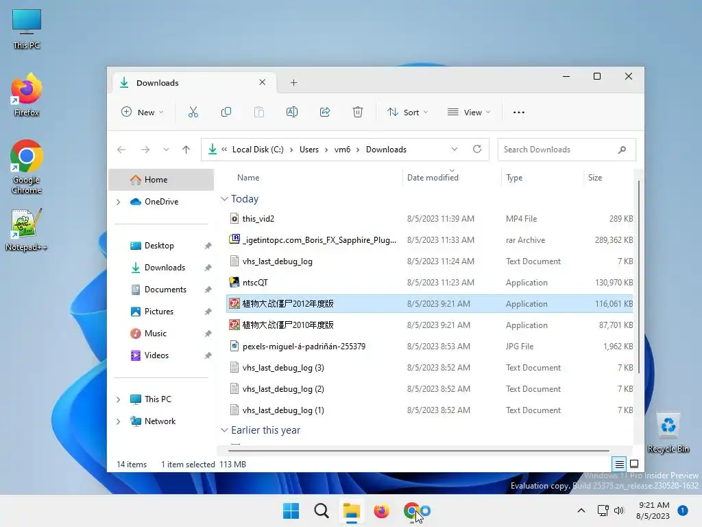Add a new Explorer tab
702x527 pixels.
[x=293, y=82]
